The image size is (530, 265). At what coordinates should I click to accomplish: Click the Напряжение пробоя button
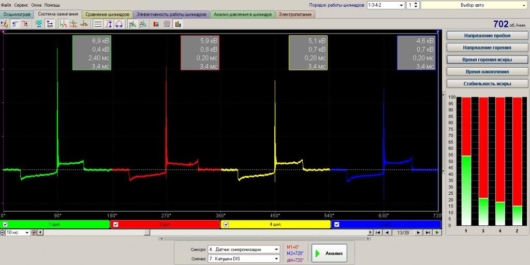(x=487, y=36)
